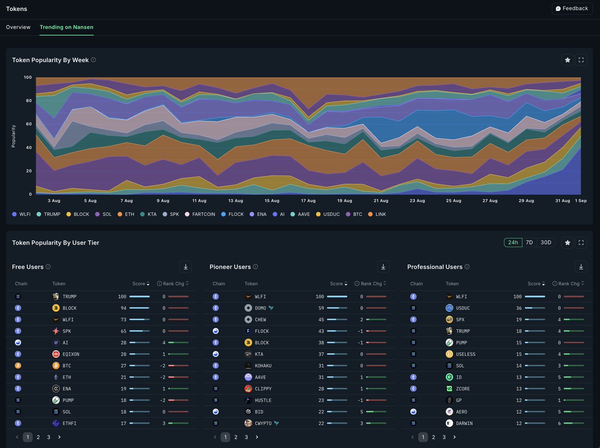Click the ZCORE token icon
600x448 pixels.
coord(449,389)
